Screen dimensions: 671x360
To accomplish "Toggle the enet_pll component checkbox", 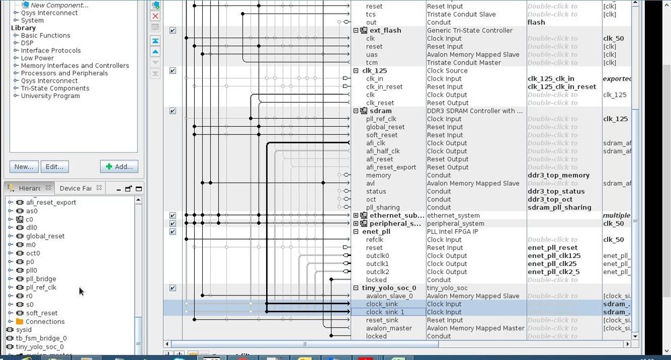I will click(x=173, y=232).
